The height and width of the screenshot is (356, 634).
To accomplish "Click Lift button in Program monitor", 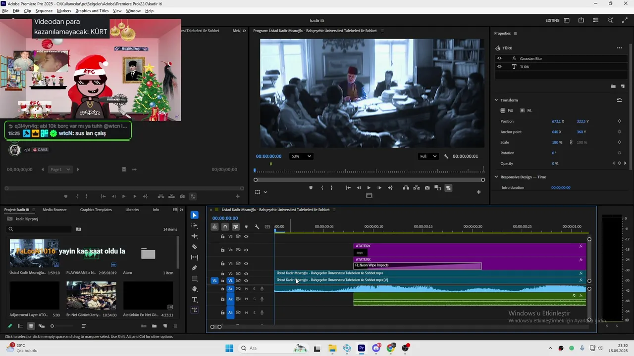I will tap(406, 188).
